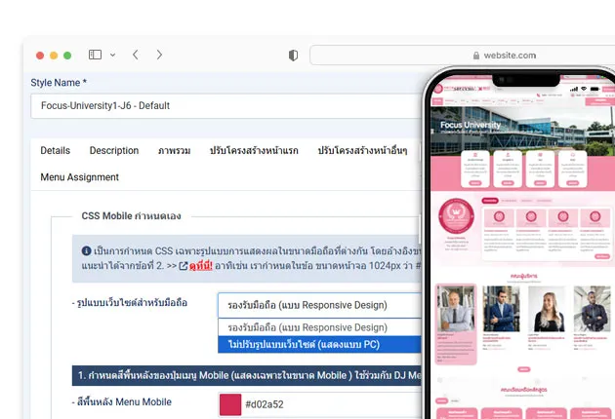Click the yellow minimize window dot

(x=54, y=56)
